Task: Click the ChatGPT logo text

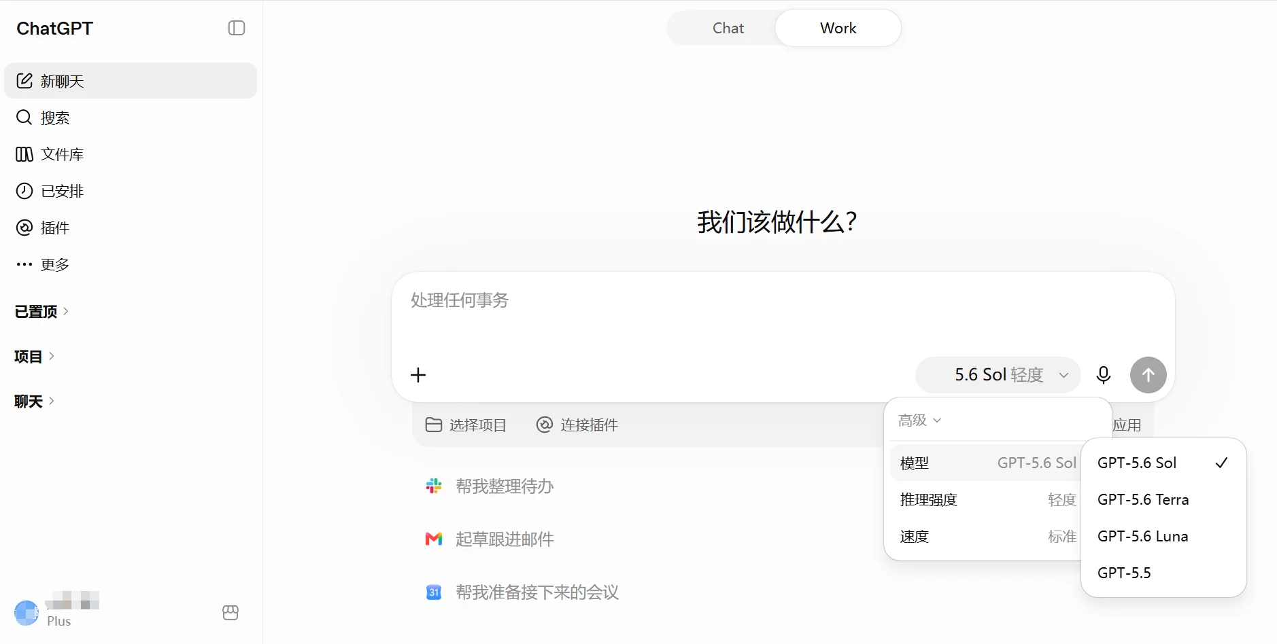Action: [54, 28]
